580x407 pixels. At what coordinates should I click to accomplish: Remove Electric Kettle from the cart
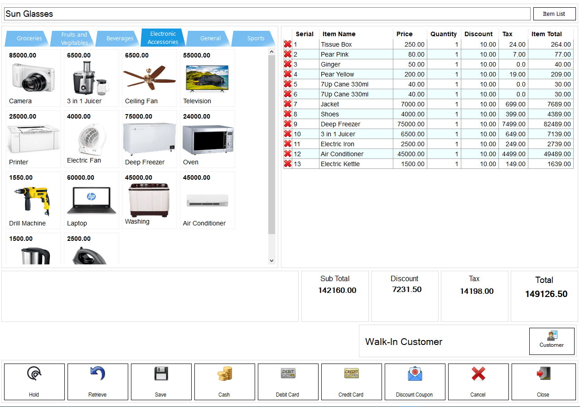287,164
